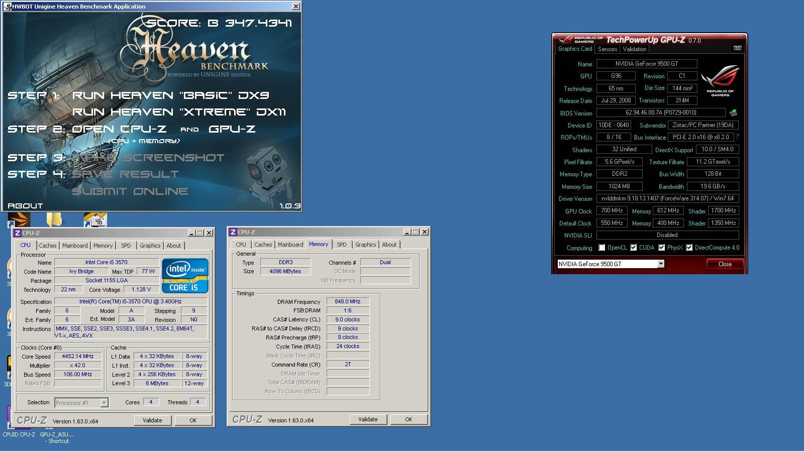Click the CAS# Latency 9.0 clocks value
The height and width of the screenshot is (452, 804).
(x=348, y=320)
